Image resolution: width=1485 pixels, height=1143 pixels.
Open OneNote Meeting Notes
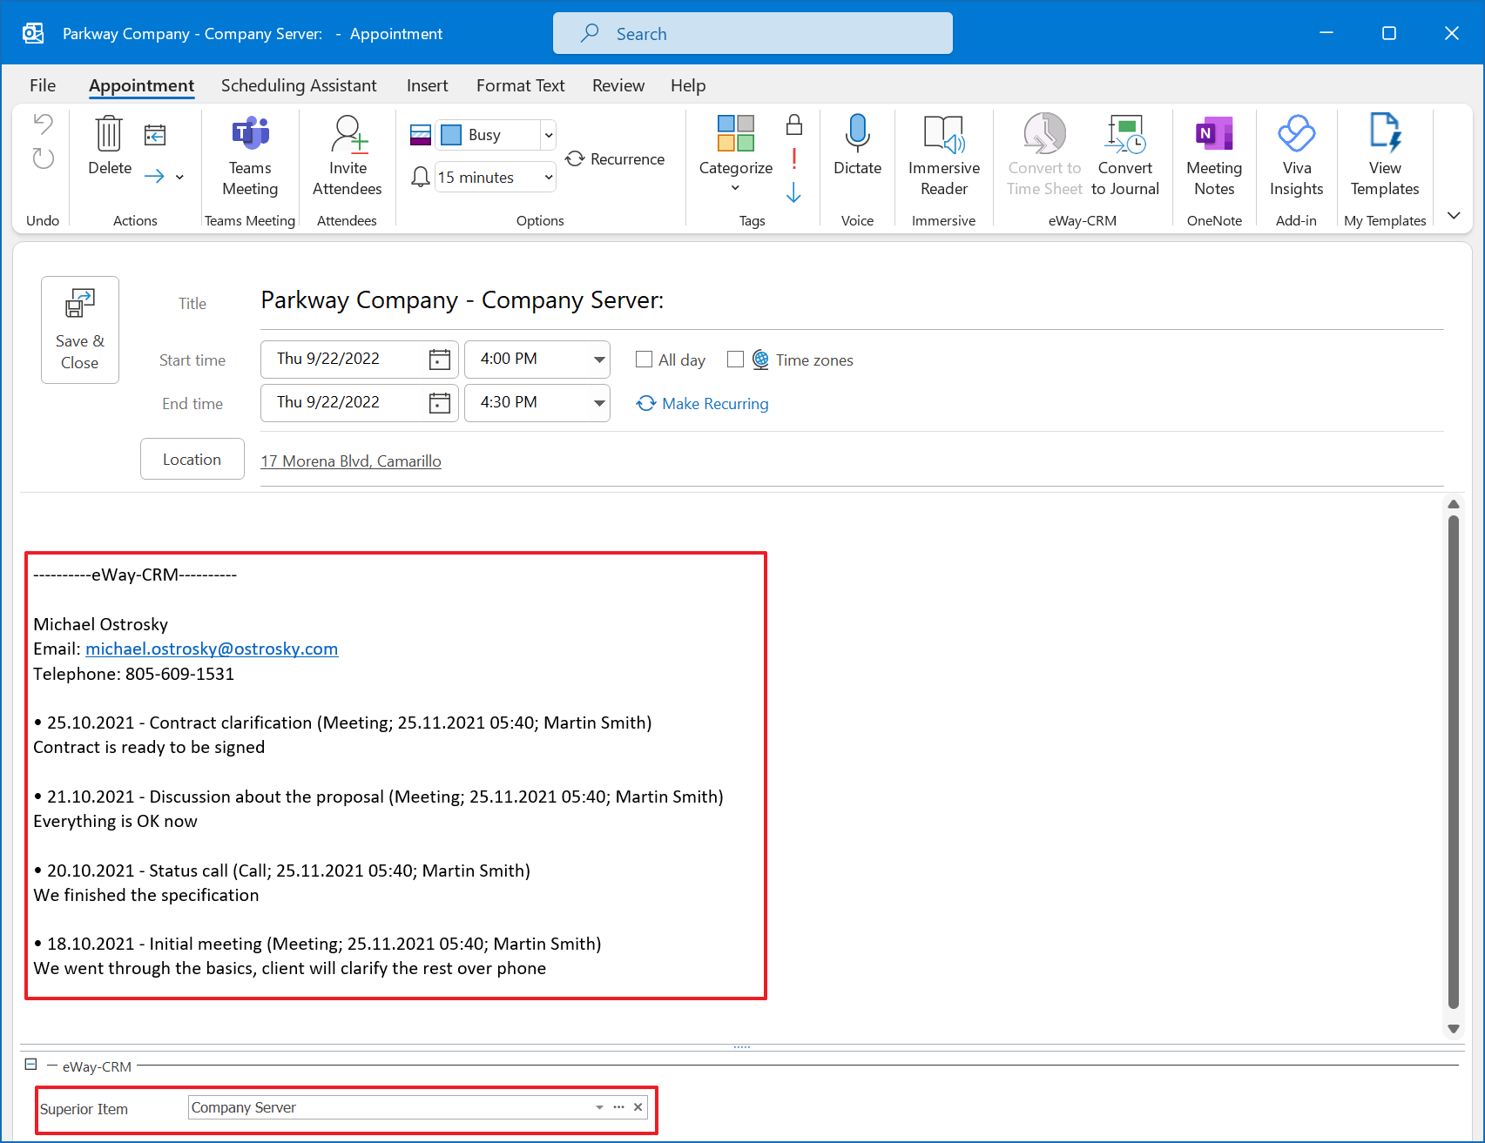tap(1214, 156)
